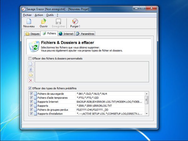This screenshot has height=141, width=188.
Task: Click the predefined file list scrollbar thumb
Action: [x=147, y=100]
